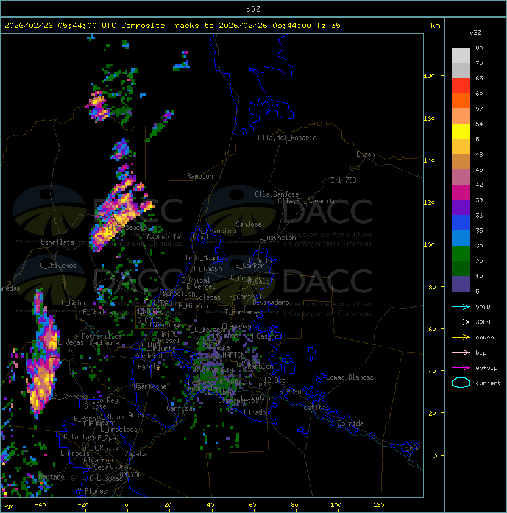Image resolution: width=507 pixels, height=513 pixels.
Task: Choose the blue swatch below 36 dBZ
Action: 461,223
